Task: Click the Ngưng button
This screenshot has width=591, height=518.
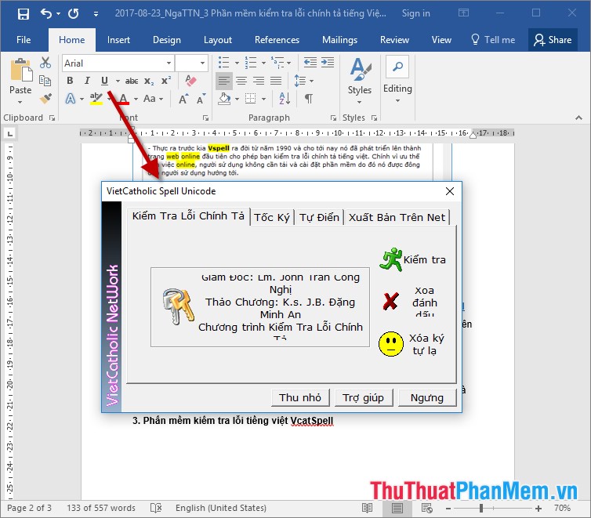Action: click(427, 398)
